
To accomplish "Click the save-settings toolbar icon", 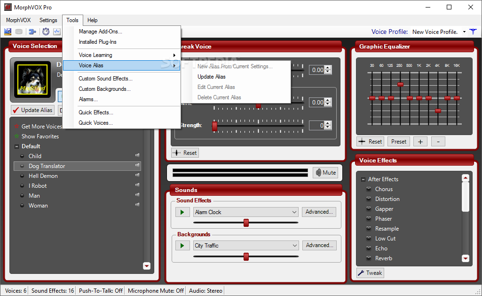I will click(8, 32).
